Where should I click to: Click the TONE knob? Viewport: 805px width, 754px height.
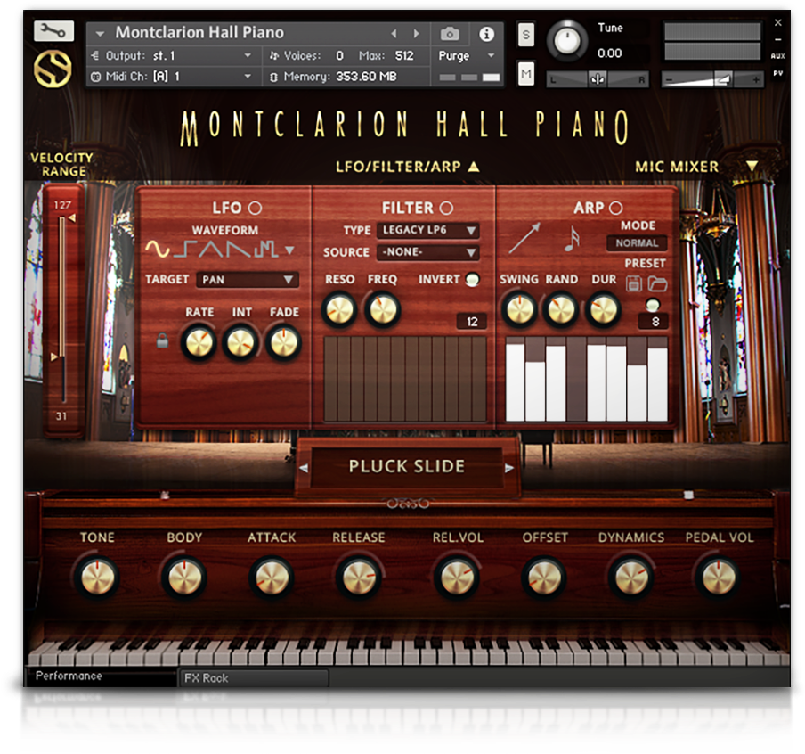[97, 578]
